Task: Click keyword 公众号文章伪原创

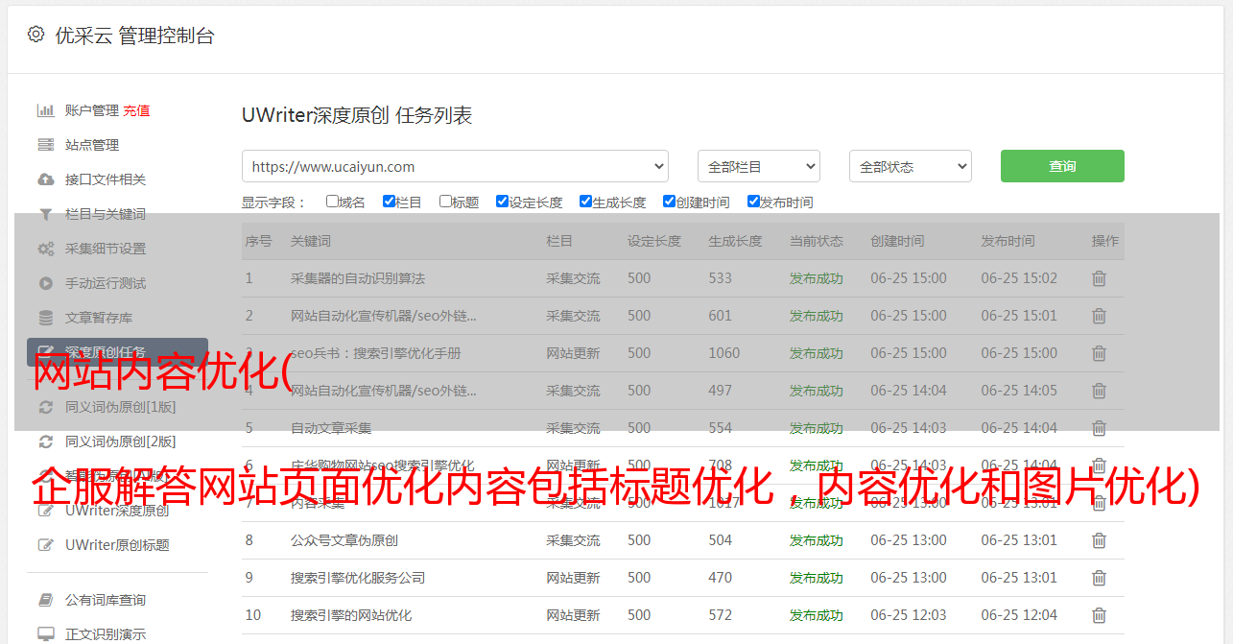Action: (344, 540)
